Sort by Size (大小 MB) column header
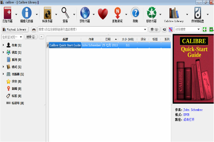Image resolution: width=214 pixels, height=142 pixels. 128,39
